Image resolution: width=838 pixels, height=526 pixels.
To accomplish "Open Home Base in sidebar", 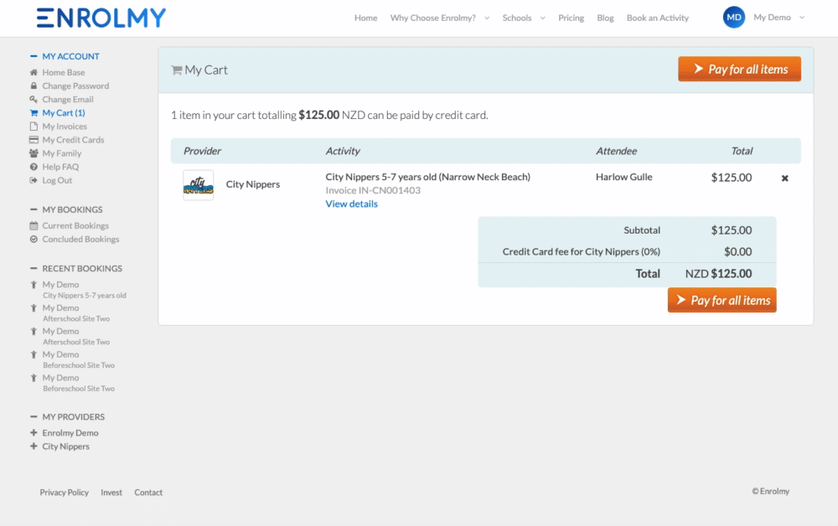I will coord(64,72).
